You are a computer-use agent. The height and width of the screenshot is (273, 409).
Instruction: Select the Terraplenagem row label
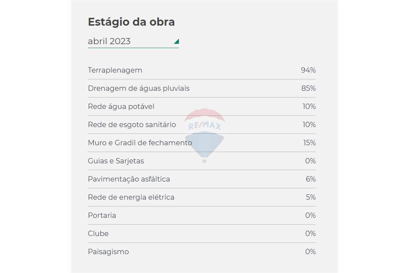pos(115,70)
